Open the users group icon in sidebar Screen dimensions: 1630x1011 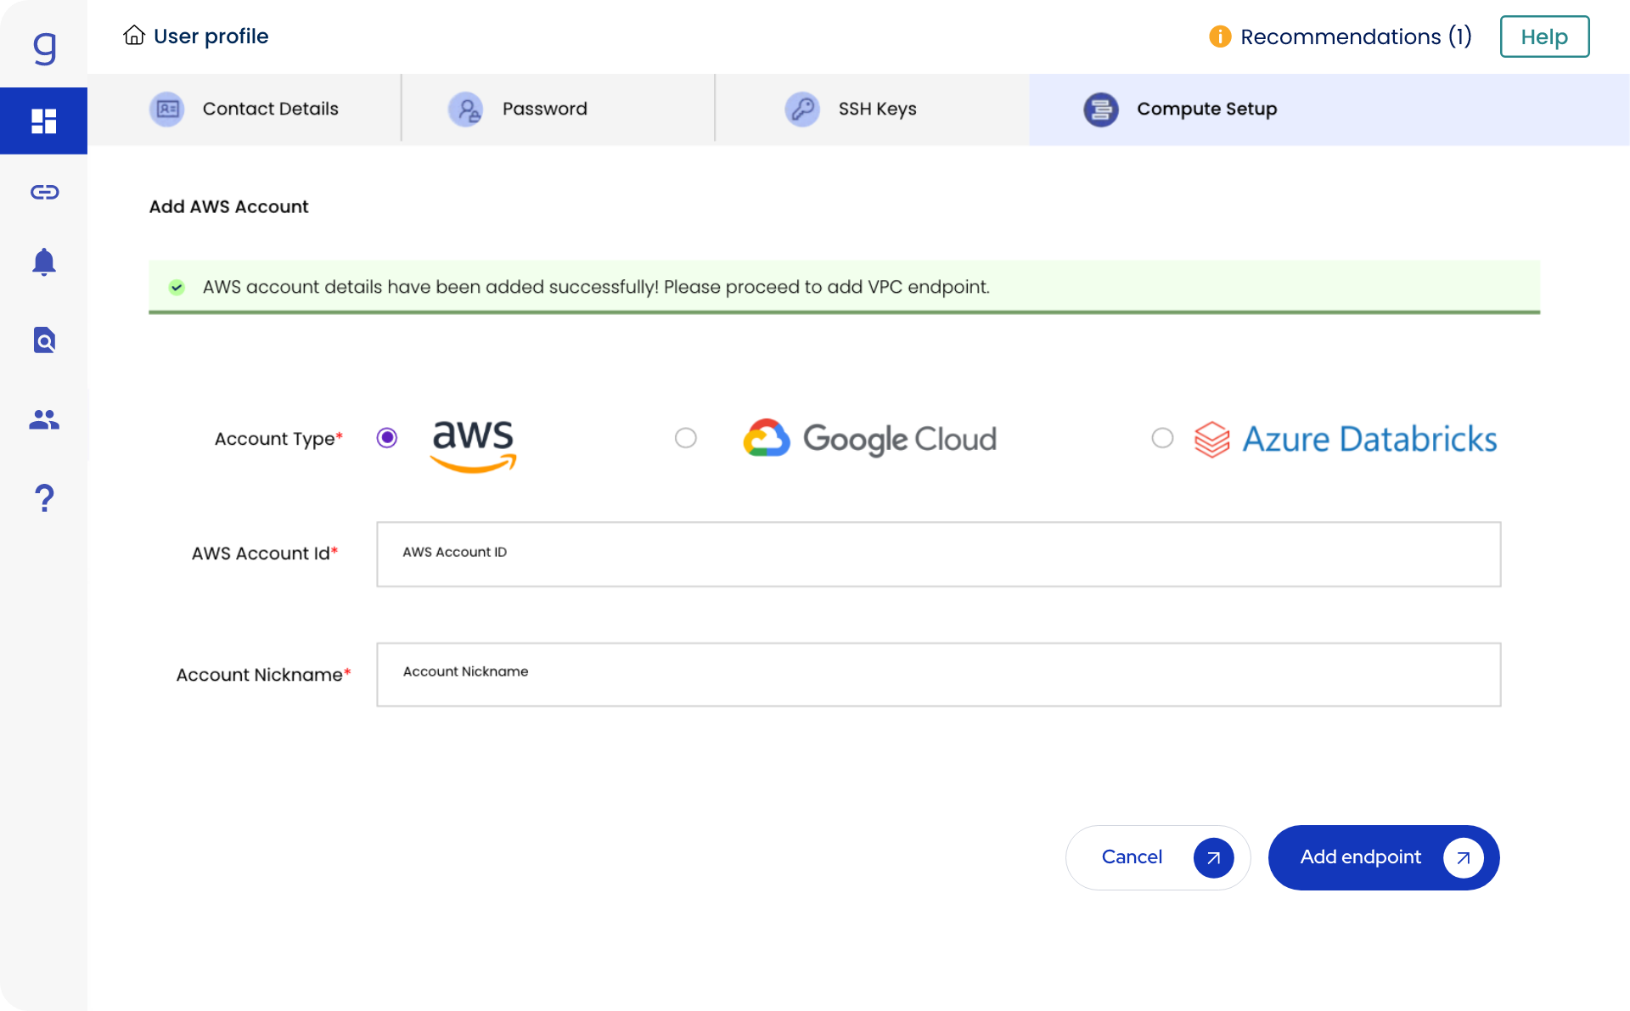click(44, 419)
